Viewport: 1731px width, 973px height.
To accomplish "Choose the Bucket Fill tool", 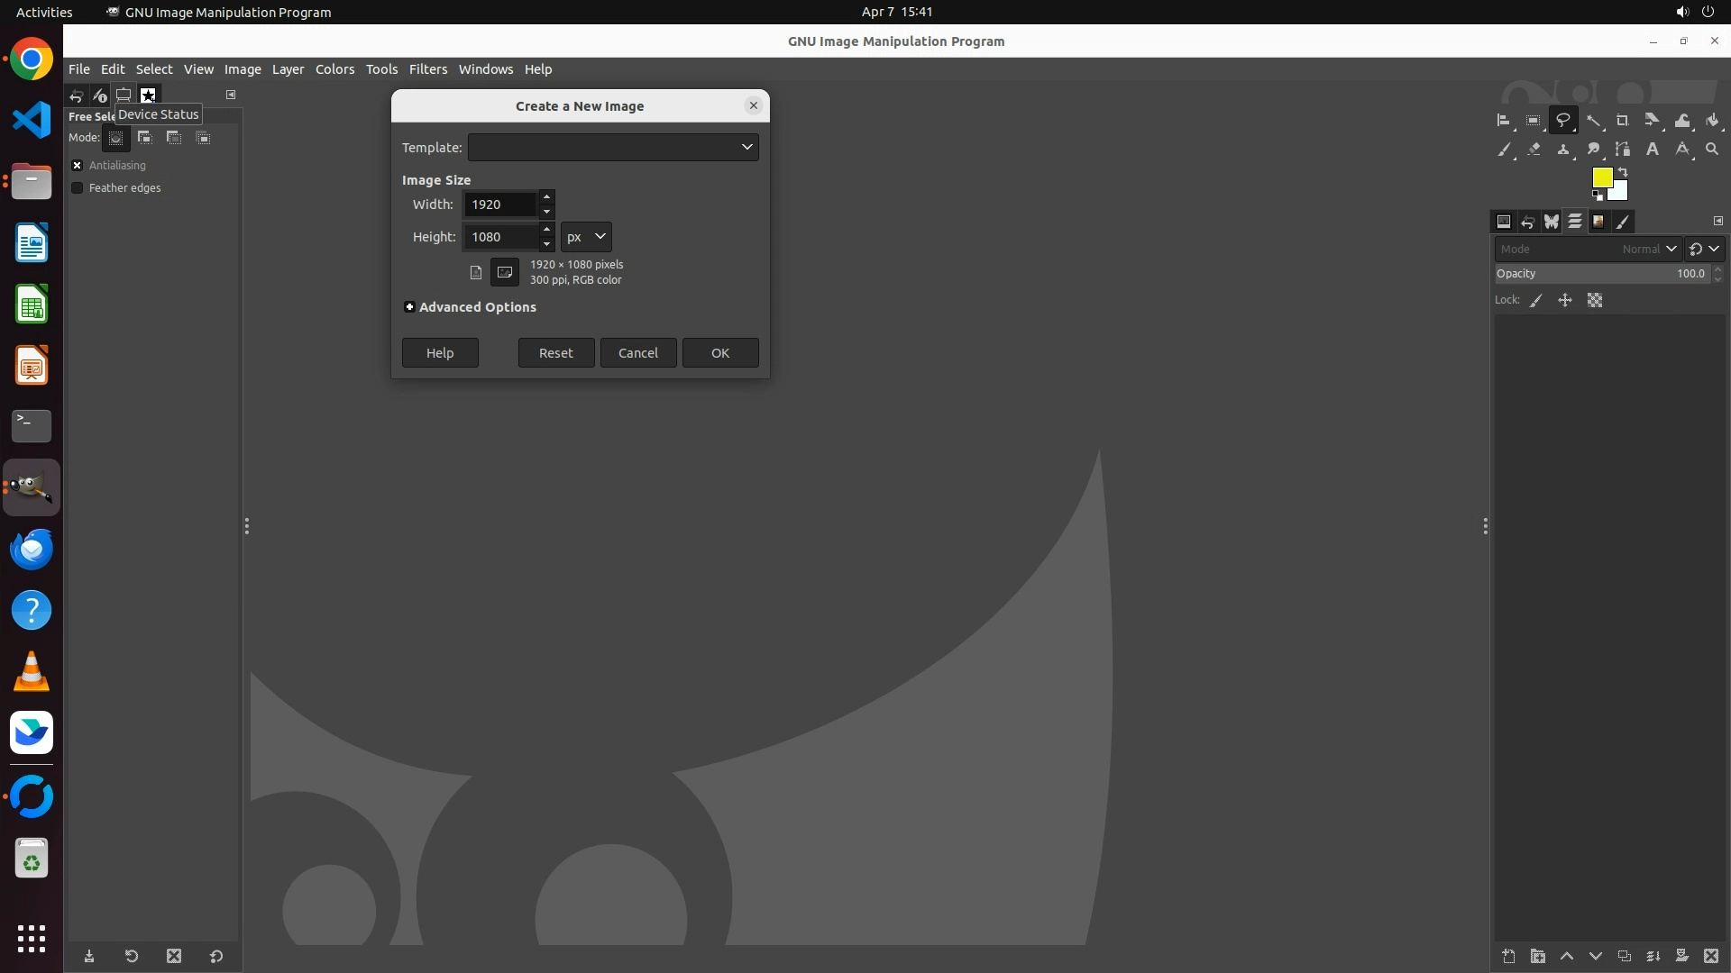I will click(1712, 121).
